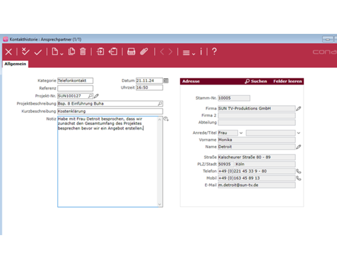337x269 pixels.
Task: Open the calendar icon beside Datum
Action: click(x=166, y=81)
